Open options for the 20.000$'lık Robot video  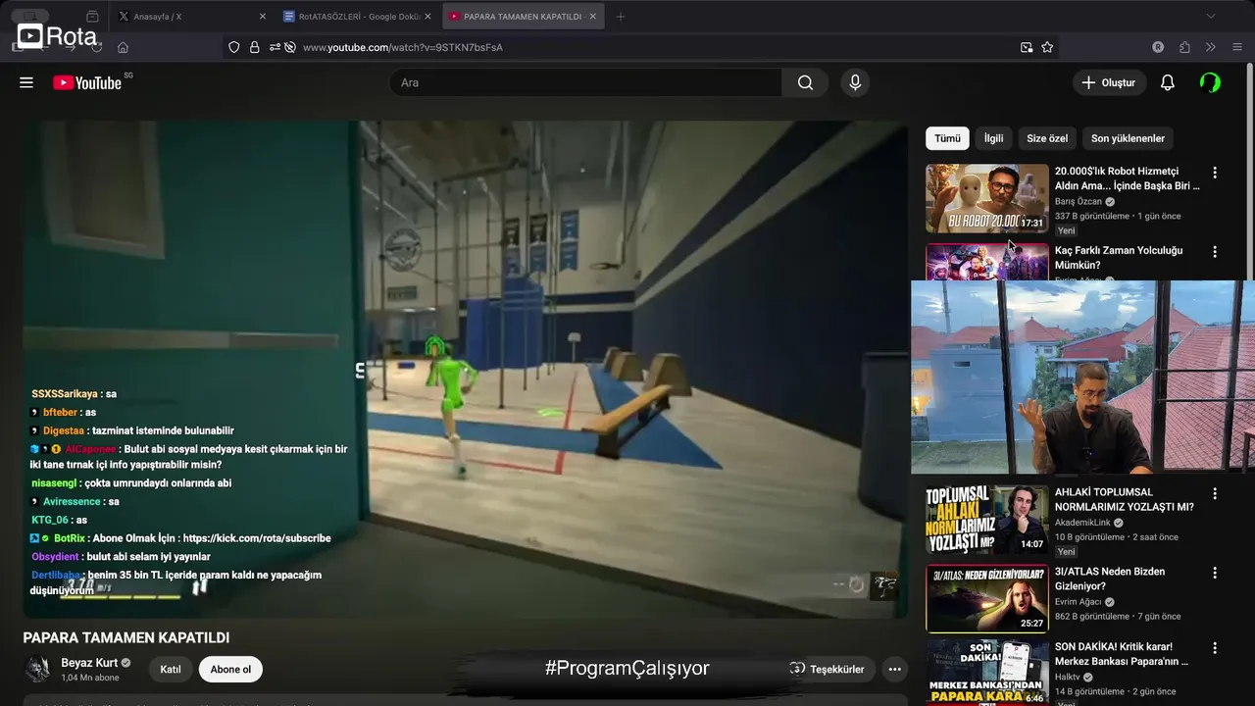[x=1215, y=173]
